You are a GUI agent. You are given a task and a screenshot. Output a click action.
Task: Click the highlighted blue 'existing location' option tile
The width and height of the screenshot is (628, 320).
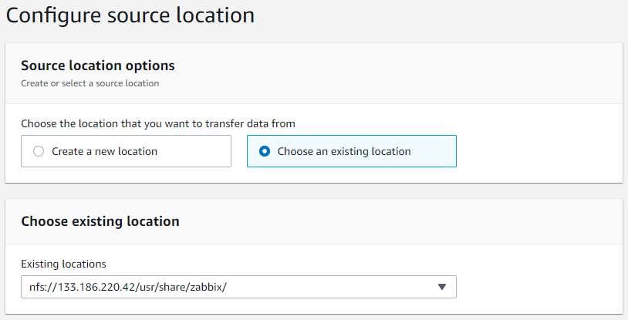(352, 151)
